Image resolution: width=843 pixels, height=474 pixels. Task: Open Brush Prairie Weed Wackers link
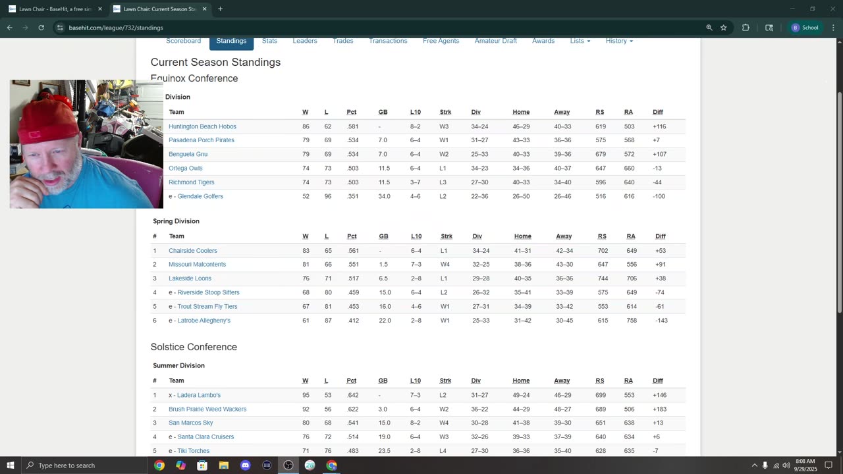[207, 409]
